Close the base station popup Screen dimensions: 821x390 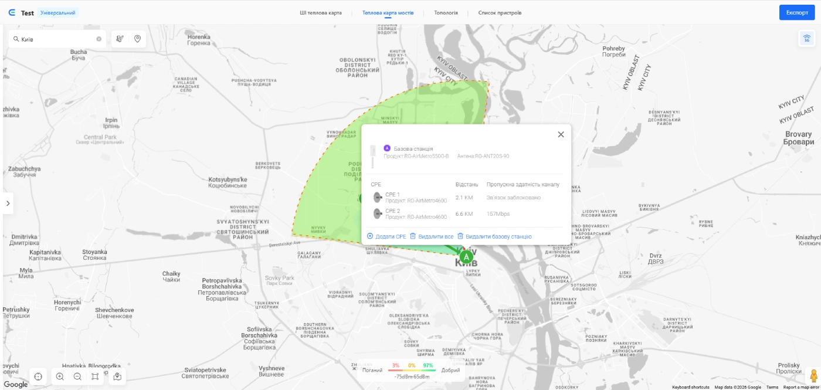pos(561,134)
